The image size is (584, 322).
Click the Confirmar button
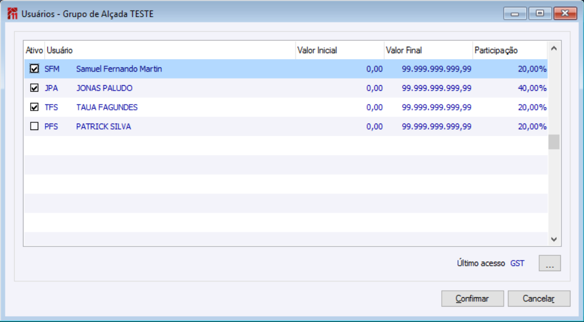[472, 298]
